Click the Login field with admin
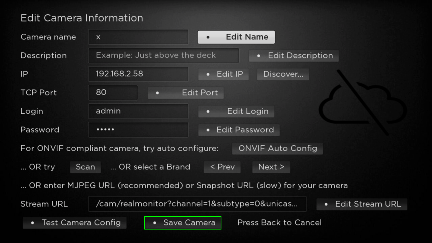The height and width of the screenshot is (243, 432). click(138, 111)
